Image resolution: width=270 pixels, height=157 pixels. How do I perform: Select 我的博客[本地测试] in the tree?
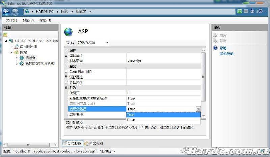tap(40, 64)
